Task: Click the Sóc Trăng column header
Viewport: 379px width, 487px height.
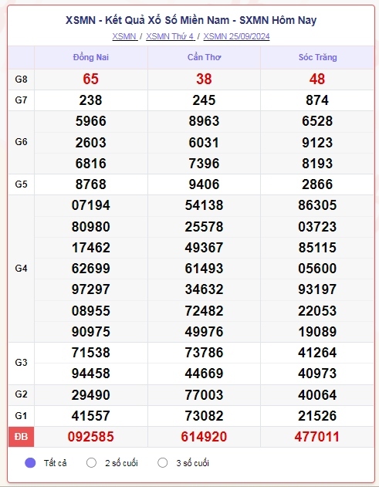Action: [x=317, y=57]
